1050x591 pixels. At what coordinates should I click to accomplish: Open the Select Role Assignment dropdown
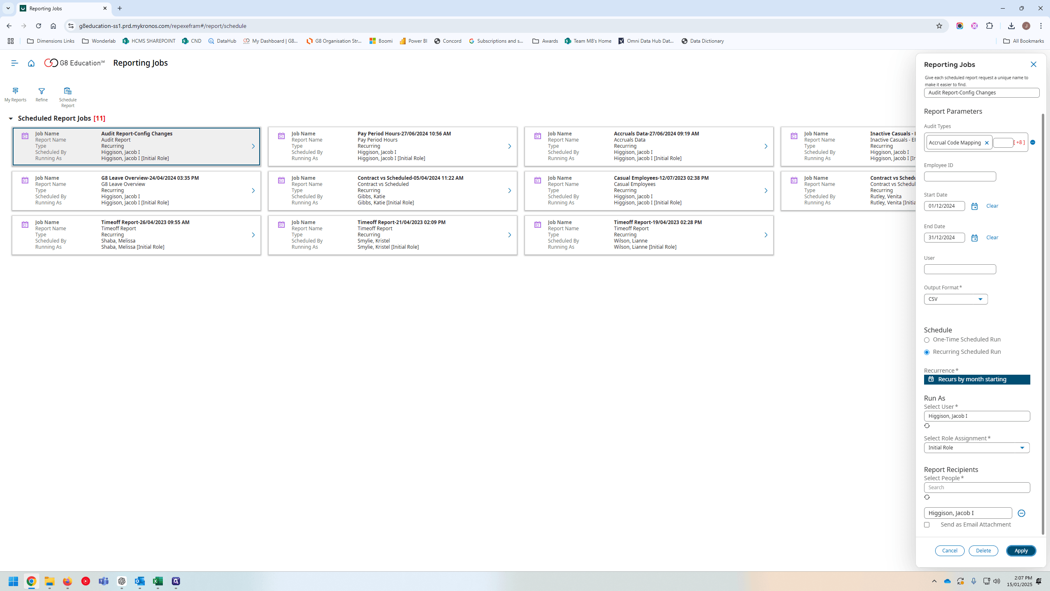tap(977, 448)
